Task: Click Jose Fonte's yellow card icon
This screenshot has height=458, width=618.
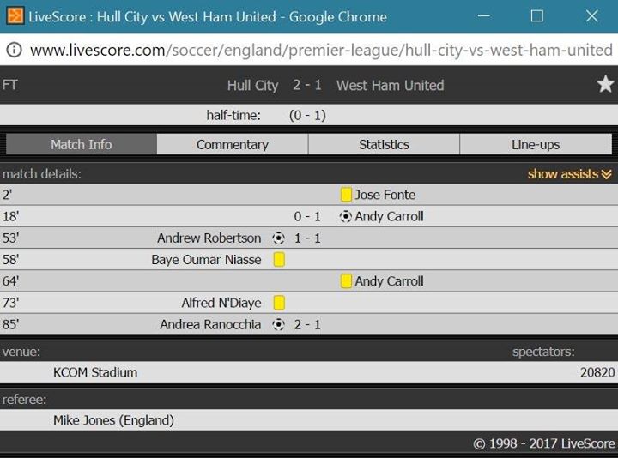Action: coord(346,195)
